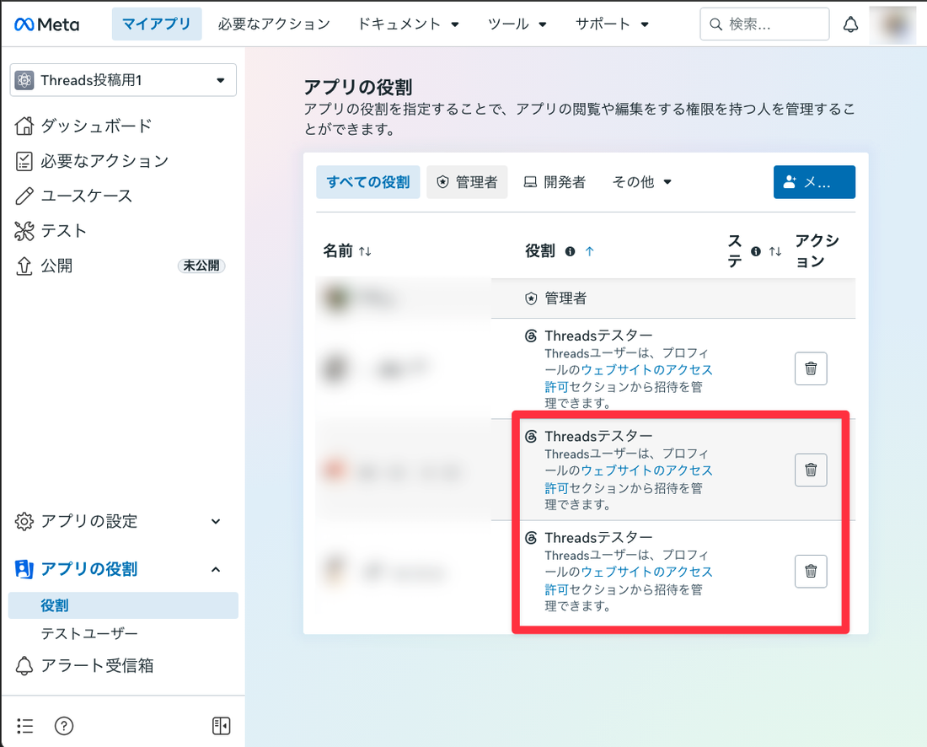Show info tooltip for 役割 column
The height and width of the screenshot is (747, 927).
(570, 251)
